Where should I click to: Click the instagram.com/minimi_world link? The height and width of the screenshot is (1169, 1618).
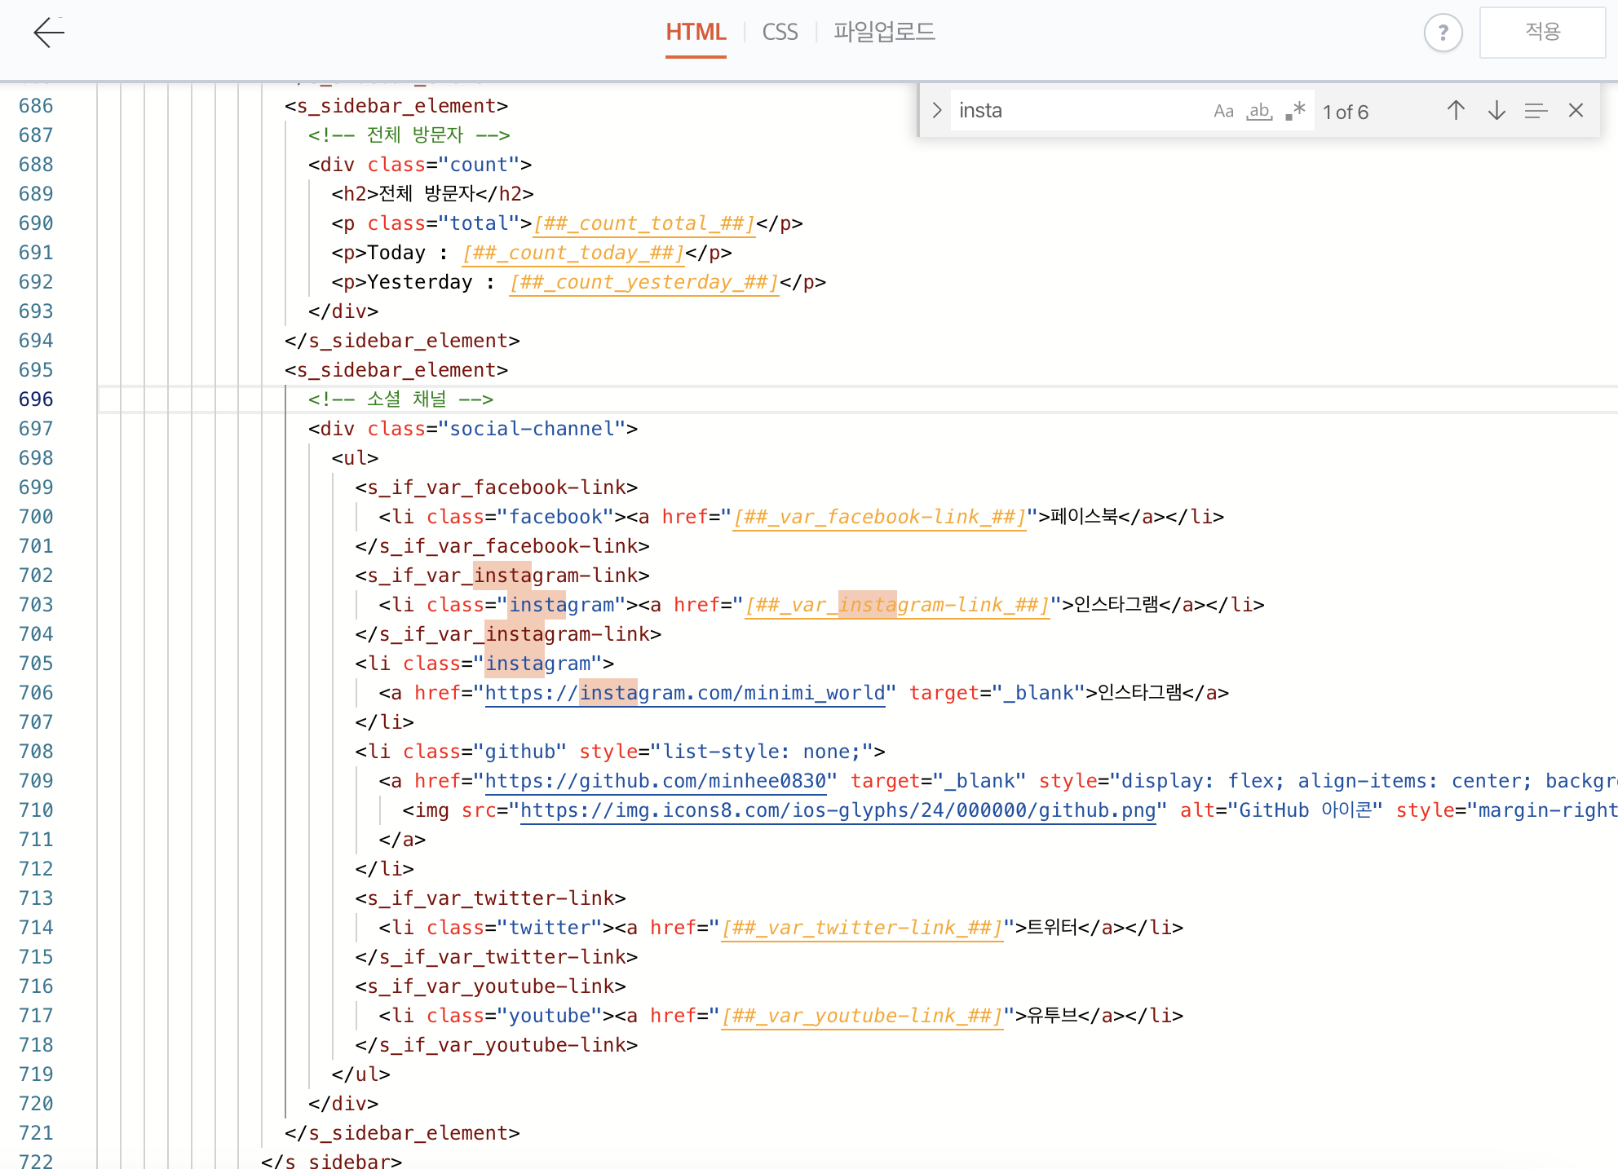(685, 693)
